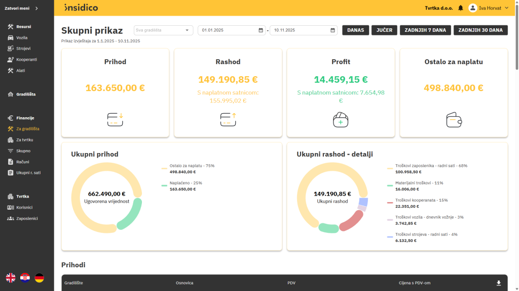The height and width of the screenshot is (291, 519).
Task: Open calendar picker for start date
Action: [x=261, y=30]
